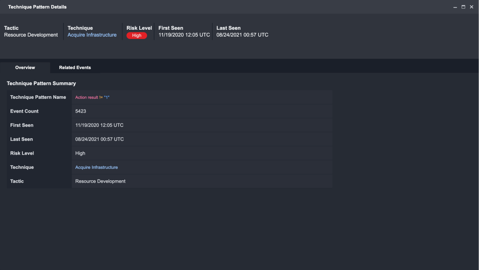Switch to the Overview tab
Screen dimensions: 479x270
(x=25, y=68)
